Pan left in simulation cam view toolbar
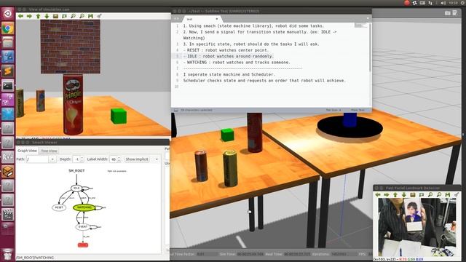The image size is (466, 262). click(20, 16)
